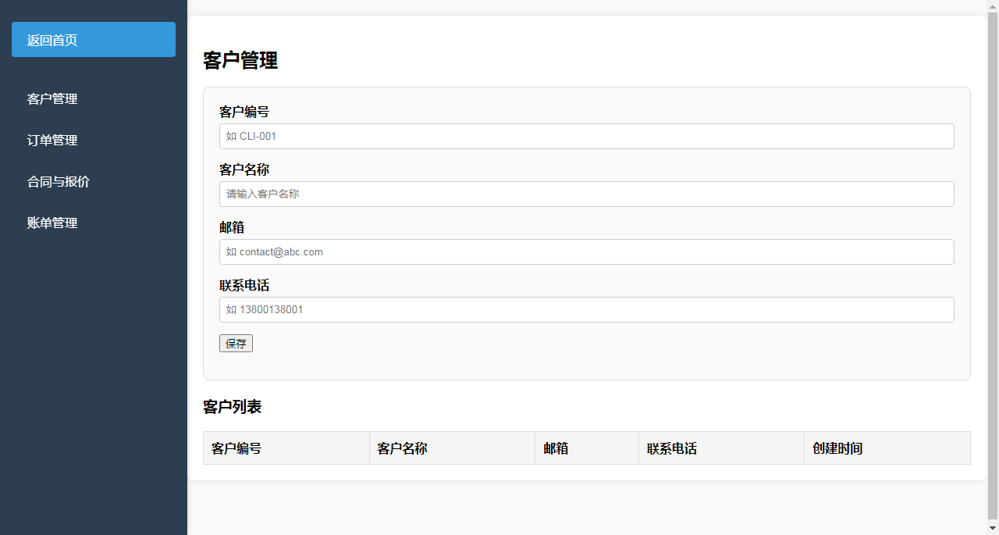Open 订单管理 in the sidebar menu
This screenshot has height=535, width=999.
click(94, 141)
